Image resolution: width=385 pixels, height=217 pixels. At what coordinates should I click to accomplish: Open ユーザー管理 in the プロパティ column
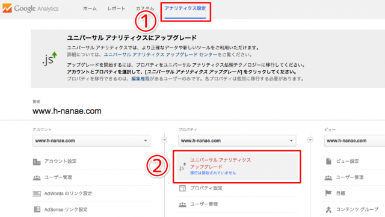(204, 204)
